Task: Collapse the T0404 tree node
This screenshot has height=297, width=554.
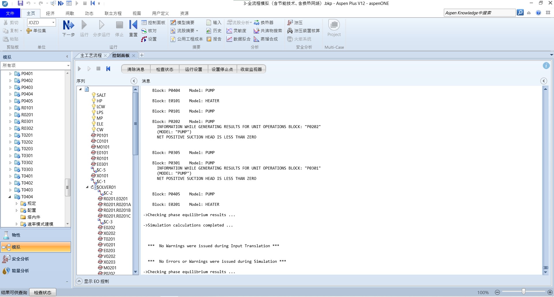Action: point(10,197)
